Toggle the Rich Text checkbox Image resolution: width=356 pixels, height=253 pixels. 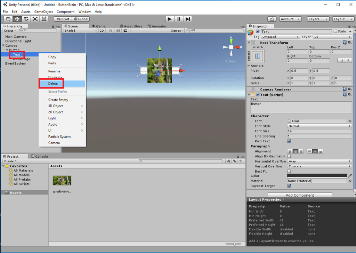(289, 141)
